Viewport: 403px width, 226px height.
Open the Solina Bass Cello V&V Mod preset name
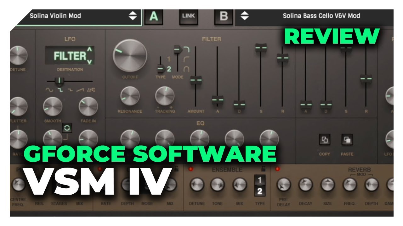point(321,16)
